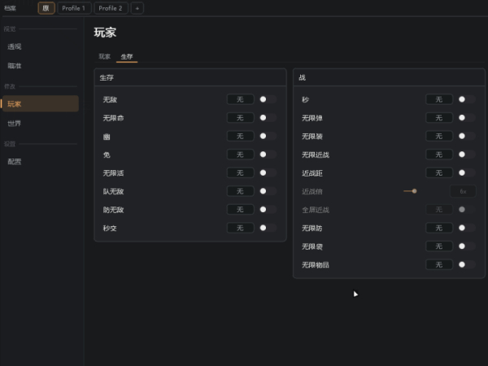The height and width of the screenshot is (366, 488).
Task: Toggle the 无限物品 switch
Action: click(x=467, y=264)
